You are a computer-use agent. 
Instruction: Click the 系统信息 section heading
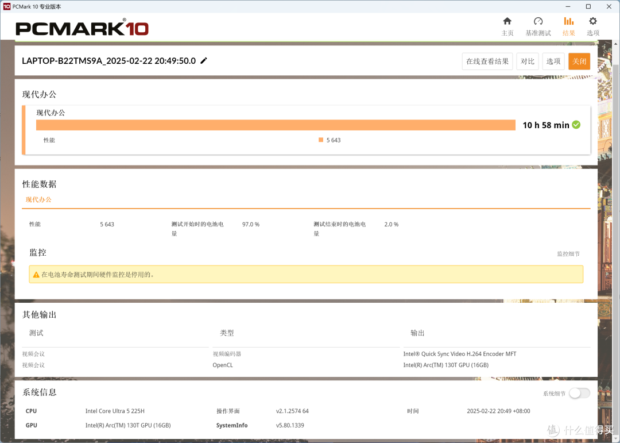point(39,392)
